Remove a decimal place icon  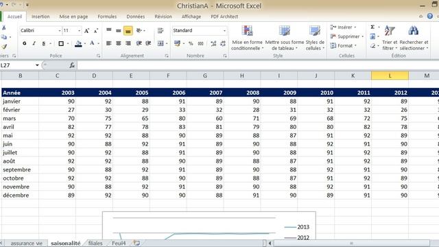(223, 43)
